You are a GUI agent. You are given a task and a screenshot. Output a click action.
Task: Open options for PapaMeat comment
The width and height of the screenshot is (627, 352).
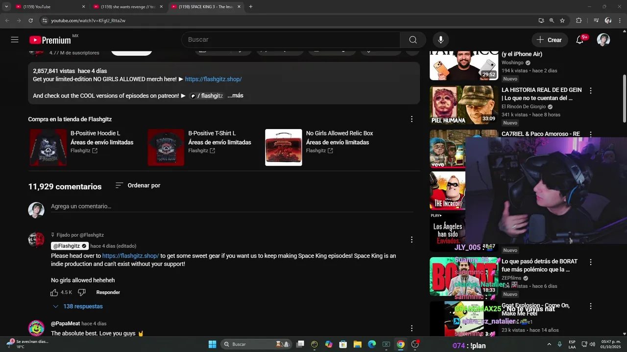click(411, 328)
